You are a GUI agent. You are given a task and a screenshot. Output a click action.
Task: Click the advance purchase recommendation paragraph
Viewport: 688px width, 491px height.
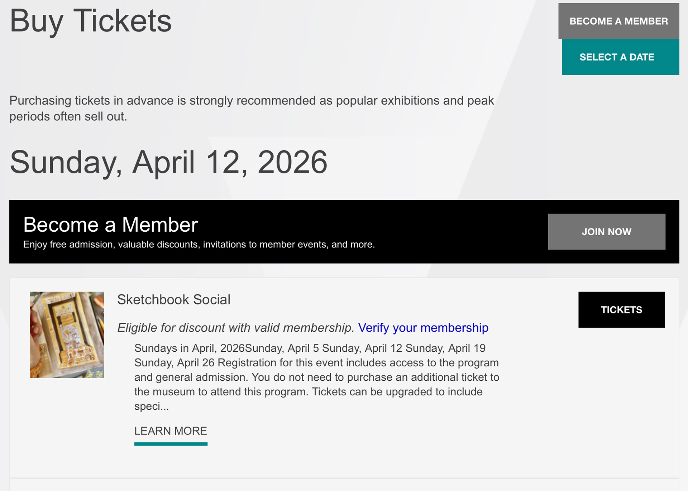pos(251,101)
